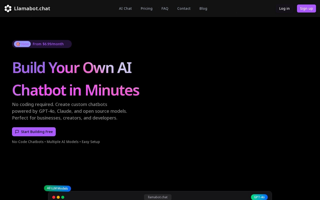The image size is (320, 200).
Task: Click the green dot in mockup window
Action: click(x=63, y=197)
